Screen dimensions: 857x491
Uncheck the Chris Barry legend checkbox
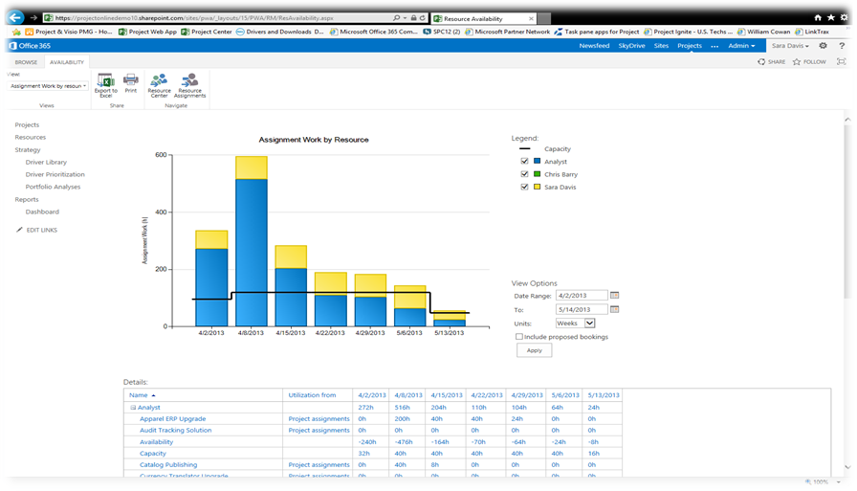[524, 174]
